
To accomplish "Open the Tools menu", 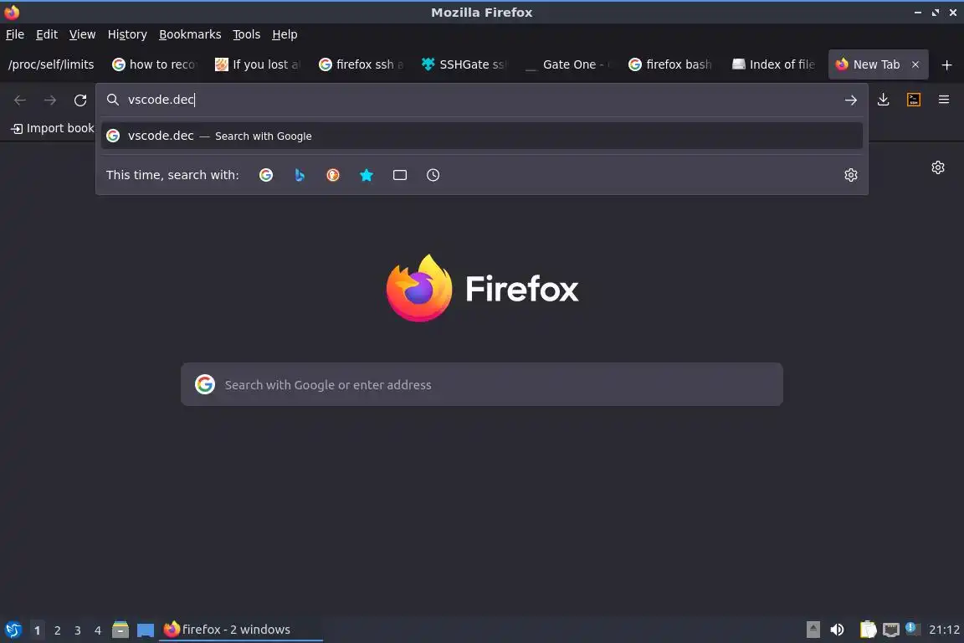I will [246, 34].
